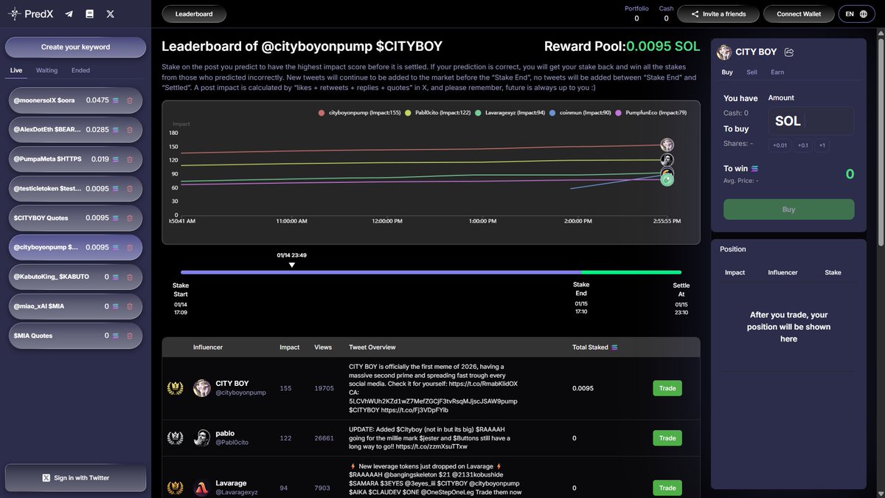Click the CITY BOY avatar in trade panel

coord(724,52)
